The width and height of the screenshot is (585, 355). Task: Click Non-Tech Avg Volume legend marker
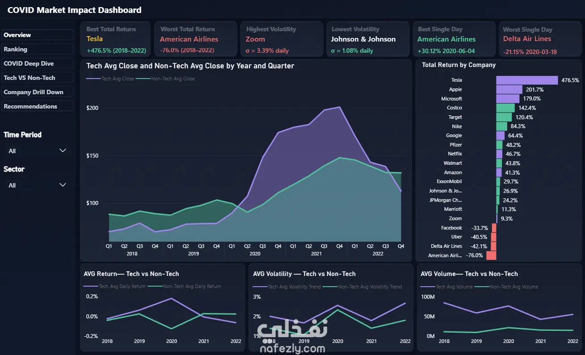[x=482, y=287]
